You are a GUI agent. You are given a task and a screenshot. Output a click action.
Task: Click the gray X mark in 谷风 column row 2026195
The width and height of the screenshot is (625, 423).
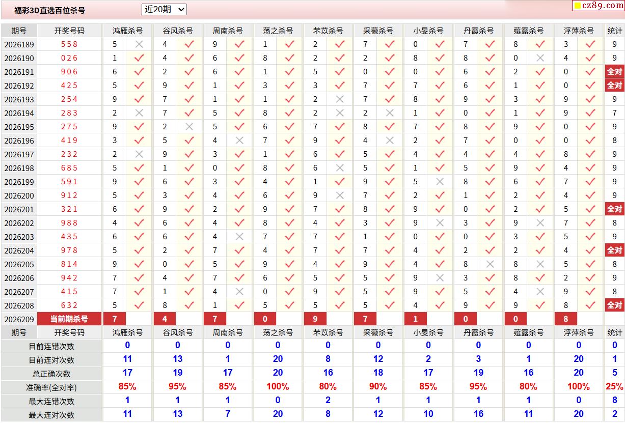[x=189, y=127]
